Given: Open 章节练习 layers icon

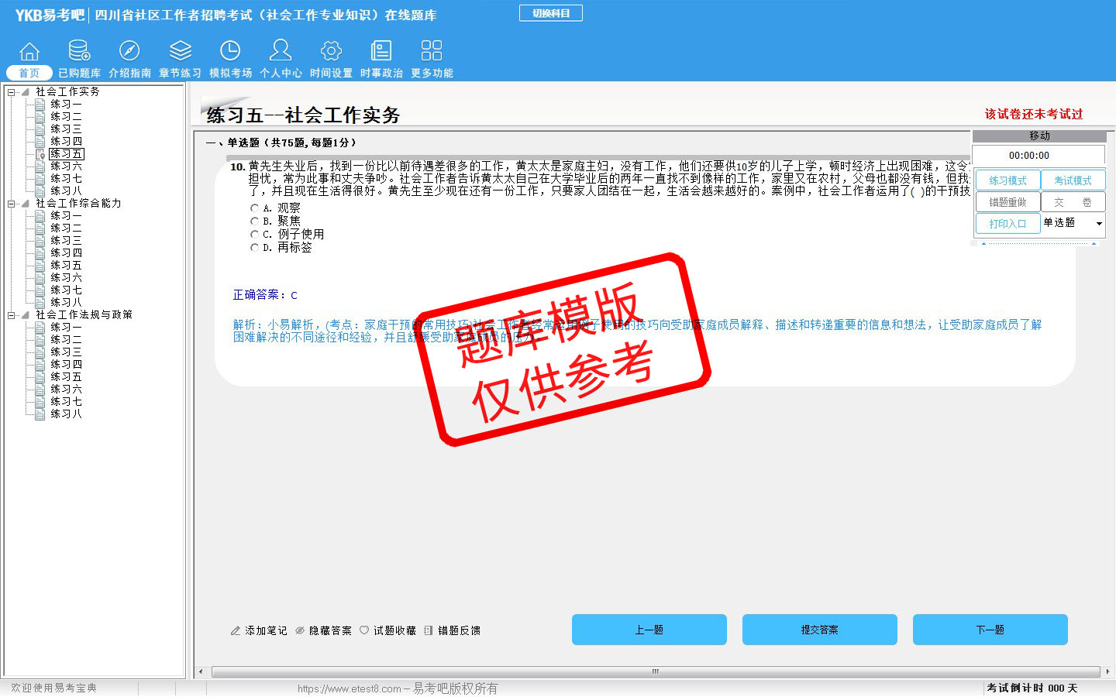Looking at the screenshot, I should [180, 52].
